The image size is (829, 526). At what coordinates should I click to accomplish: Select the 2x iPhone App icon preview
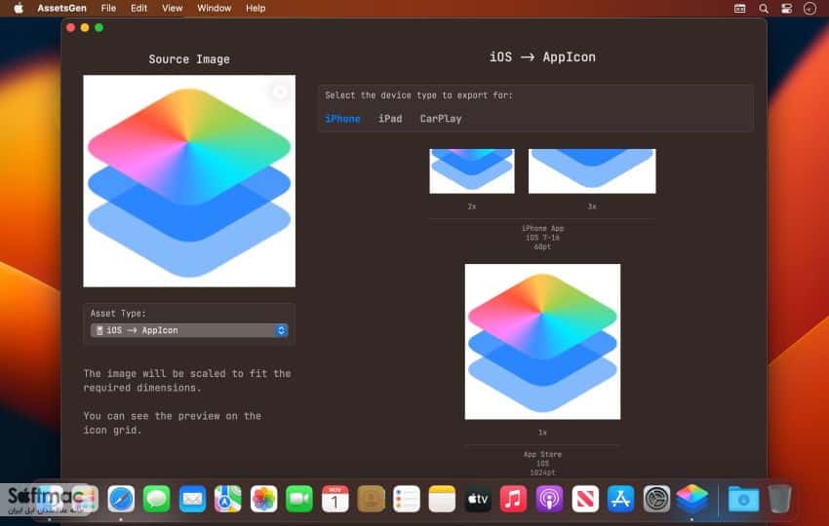tap(472, 171)
